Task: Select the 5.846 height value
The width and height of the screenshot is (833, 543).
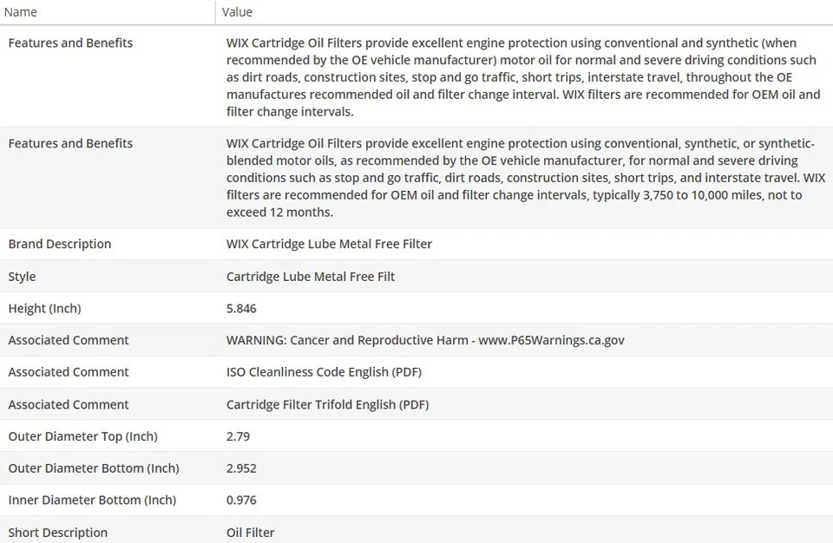Action: pyautogui.click(x=241, y=308)
